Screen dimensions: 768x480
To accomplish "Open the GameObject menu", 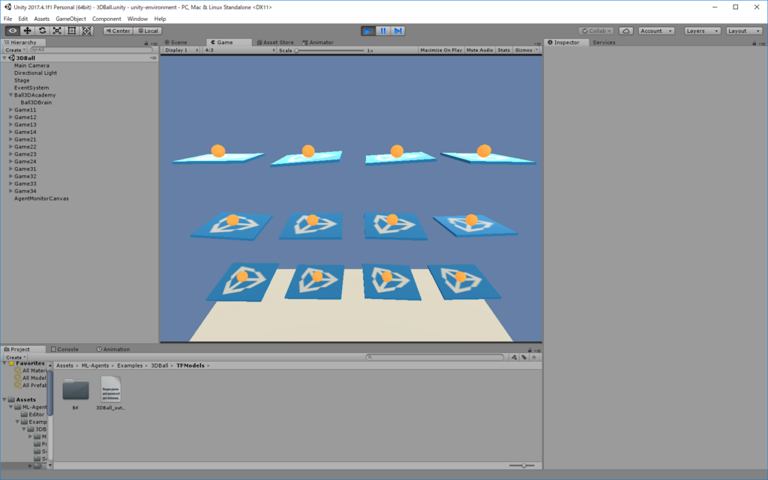I will point(71,19).
